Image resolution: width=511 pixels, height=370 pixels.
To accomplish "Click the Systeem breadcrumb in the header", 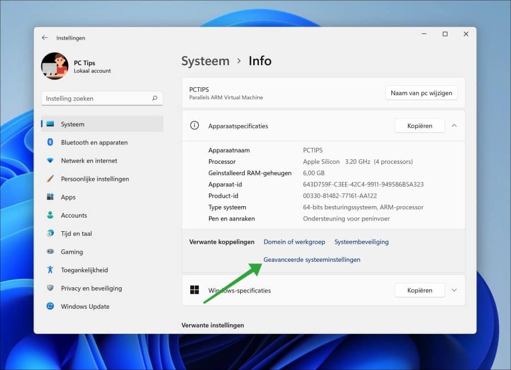I will (x=206, y=61).
